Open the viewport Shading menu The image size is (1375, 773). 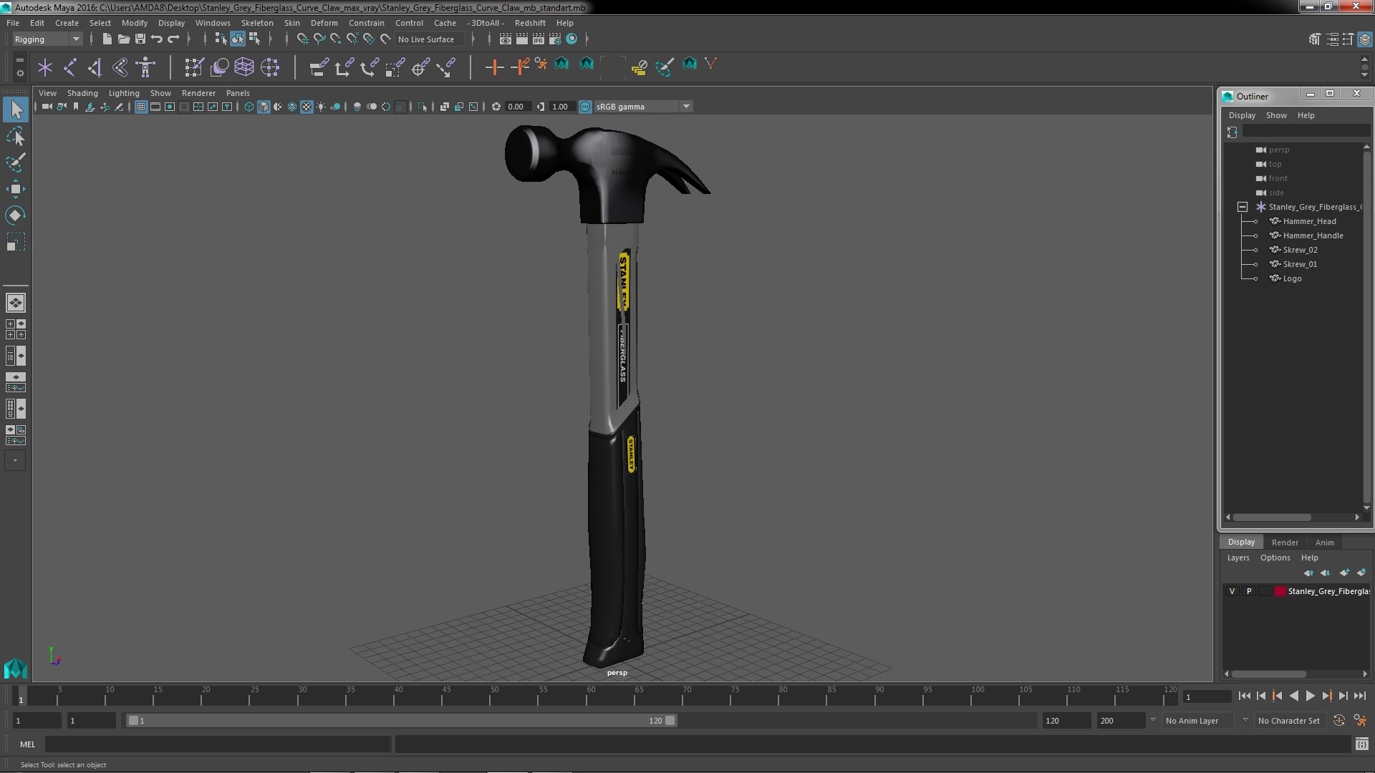82,93
